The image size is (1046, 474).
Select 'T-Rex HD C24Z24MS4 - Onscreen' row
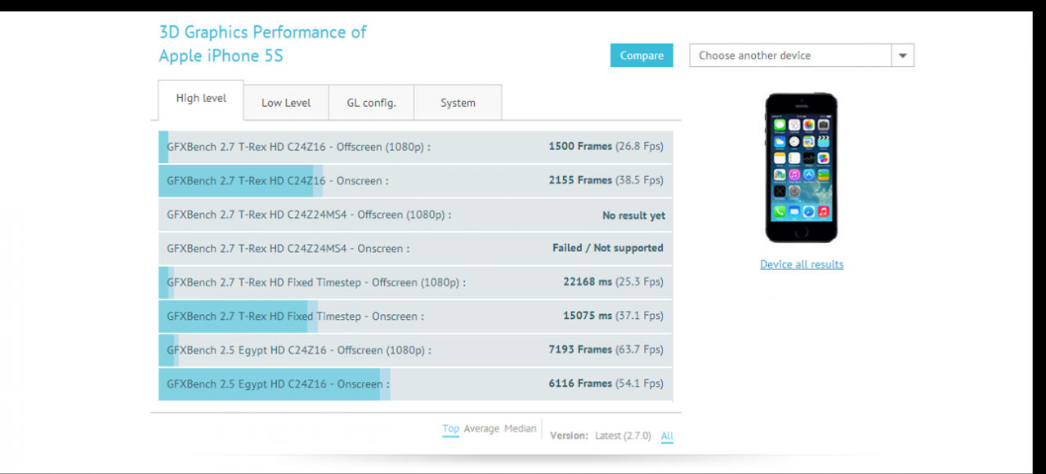tap(415, 248)
